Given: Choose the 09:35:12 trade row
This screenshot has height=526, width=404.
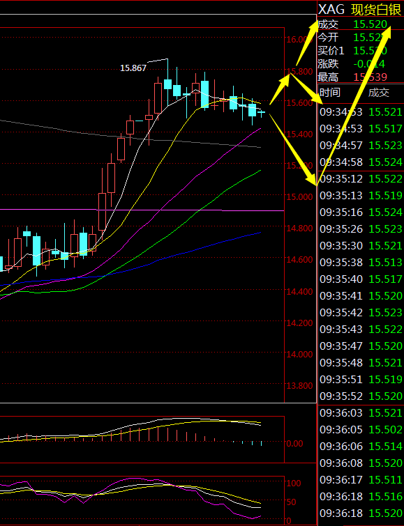Looking at the screenshot, I should tap(361, 179).
